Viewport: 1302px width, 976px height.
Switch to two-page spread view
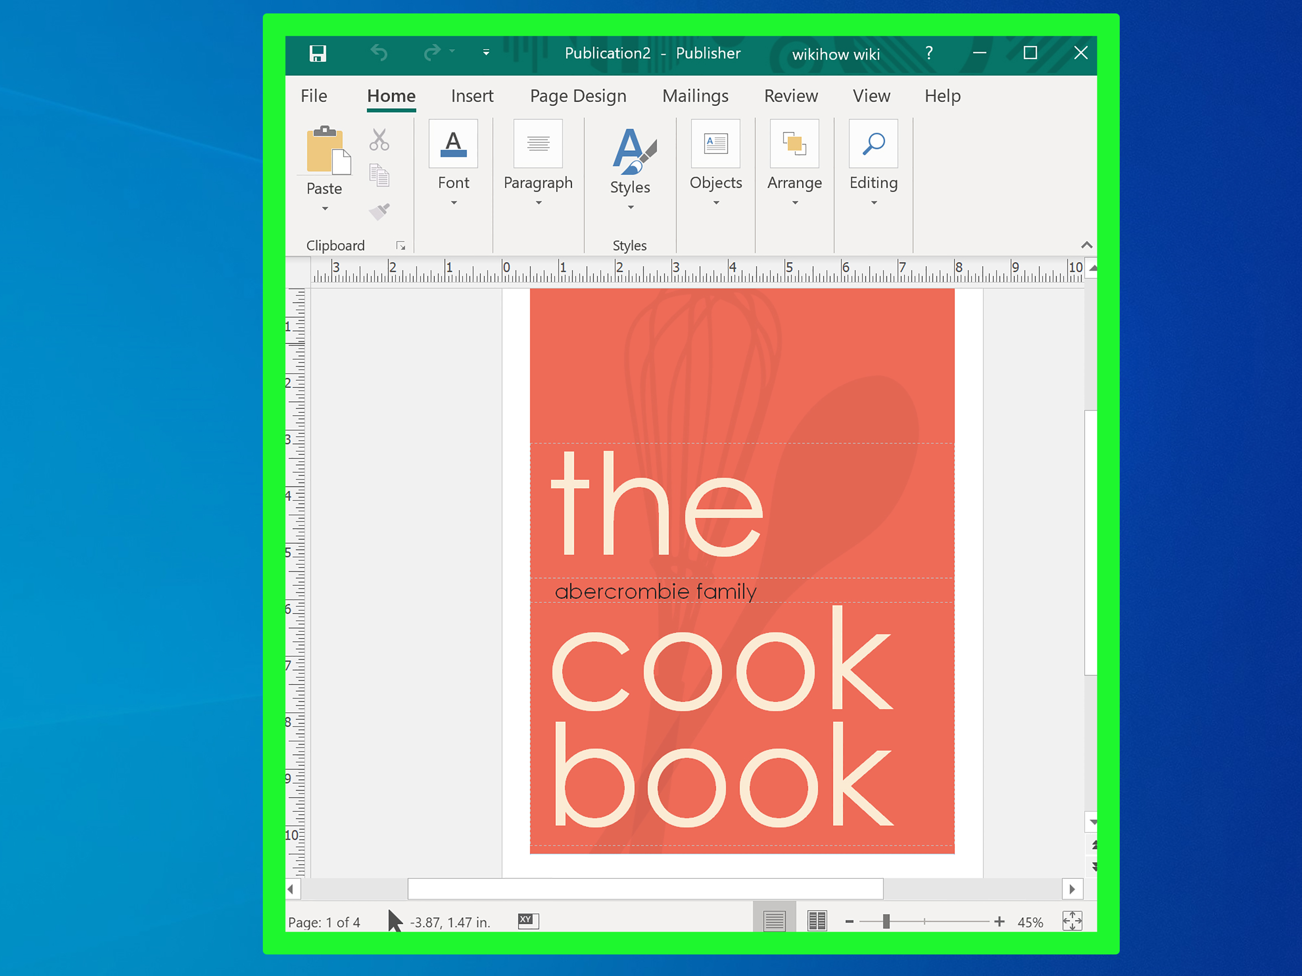click(x=817, y=921)
